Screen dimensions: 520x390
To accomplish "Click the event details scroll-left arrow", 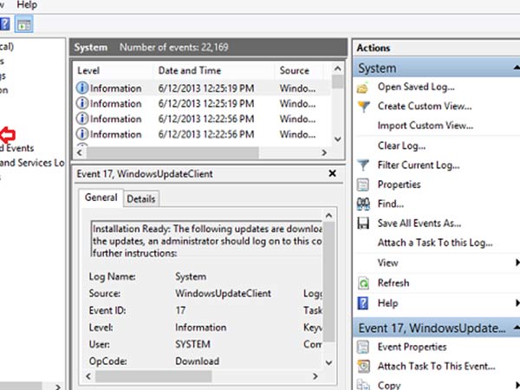I will (x=88, y=376).
